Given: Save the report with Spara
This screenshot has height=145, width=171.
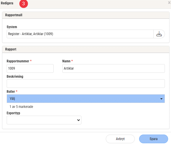Looking at the screenshot, I should coord(153,139).
